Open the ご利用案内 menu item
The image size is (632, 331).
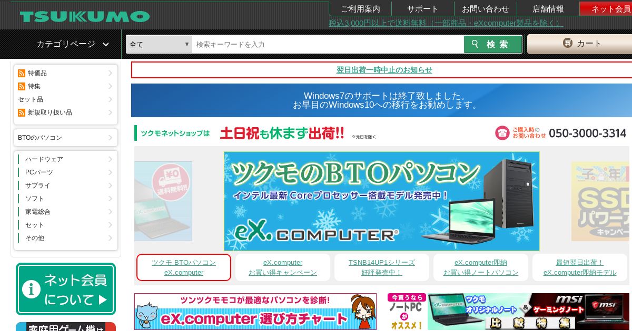360,9
